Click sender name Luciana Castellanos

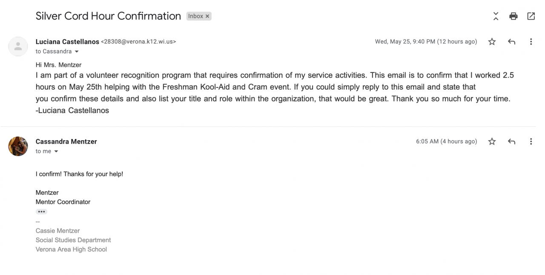tap(67, 42)
